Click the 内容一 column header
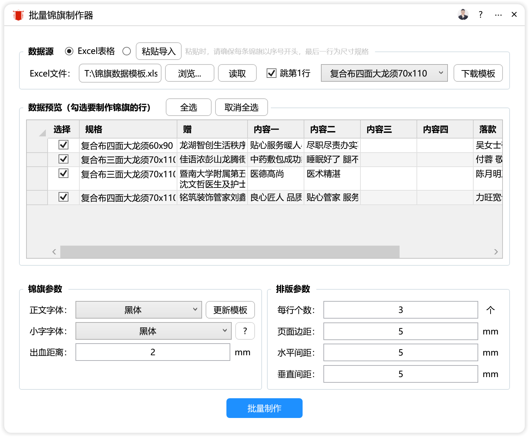This screenshot has width=529, height=437. 276,129
